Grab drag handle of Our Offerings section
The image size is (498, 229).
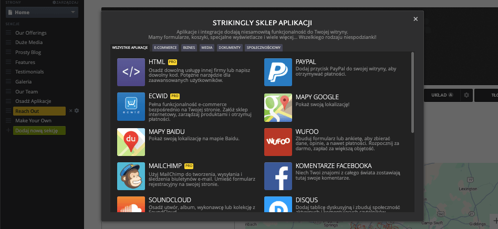click(x=8, y=33)
